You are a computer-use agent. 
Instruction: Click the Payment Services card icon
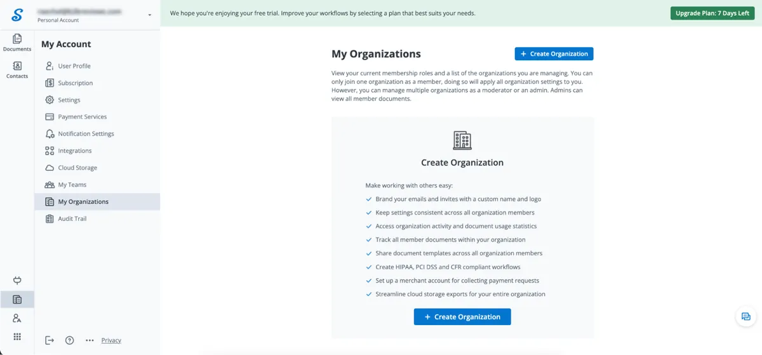[x=50, y=117]
